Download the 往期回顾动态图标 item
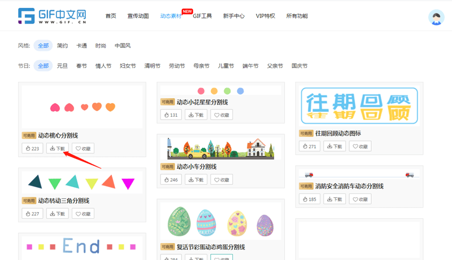The height and width of the screenshot is (260, 452). 334,147
